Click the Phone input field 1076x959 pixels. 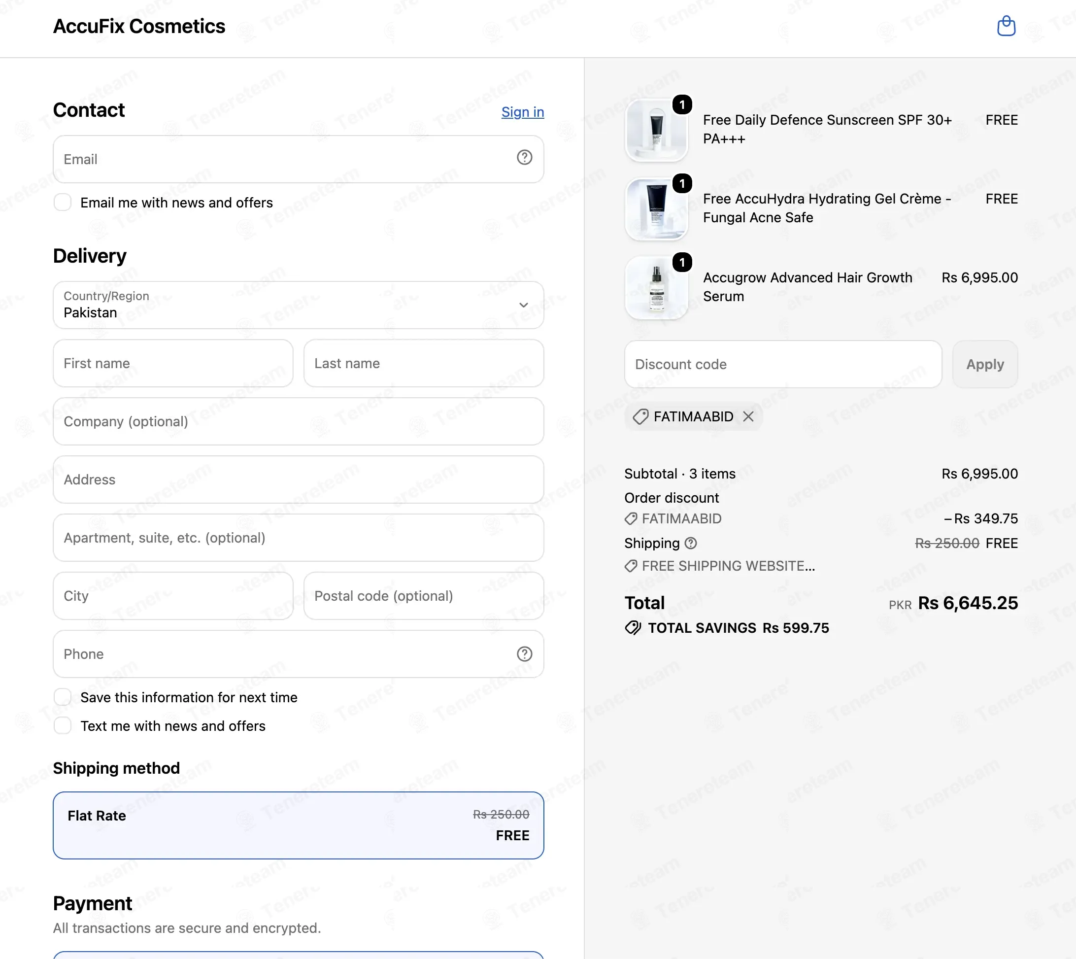point(298,654)
